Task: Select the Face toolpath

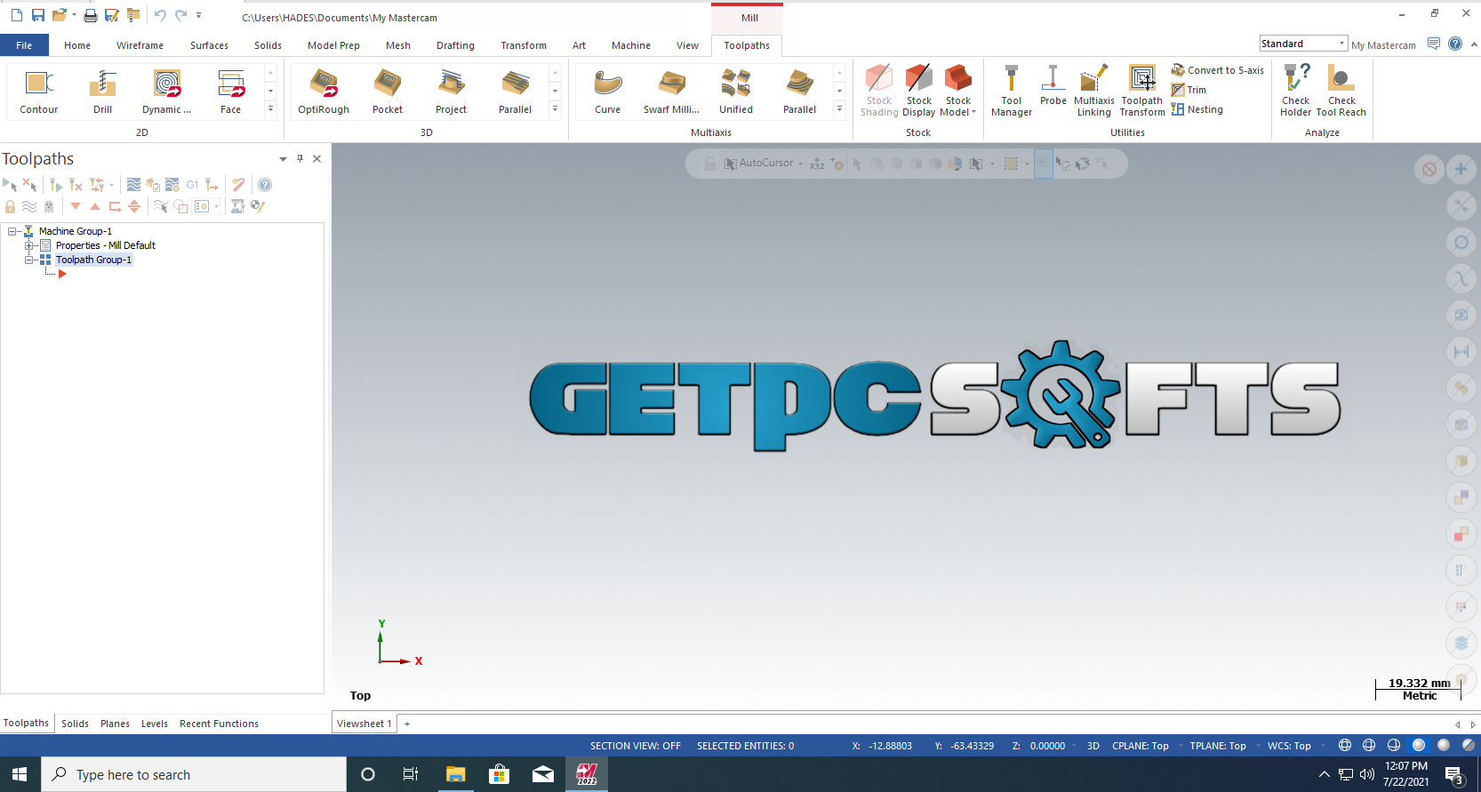Action: [x=231, y=91]
